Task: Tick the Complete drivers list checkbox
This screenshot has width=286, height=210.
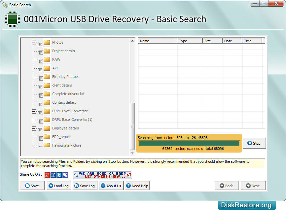Action: coord(41,95)
